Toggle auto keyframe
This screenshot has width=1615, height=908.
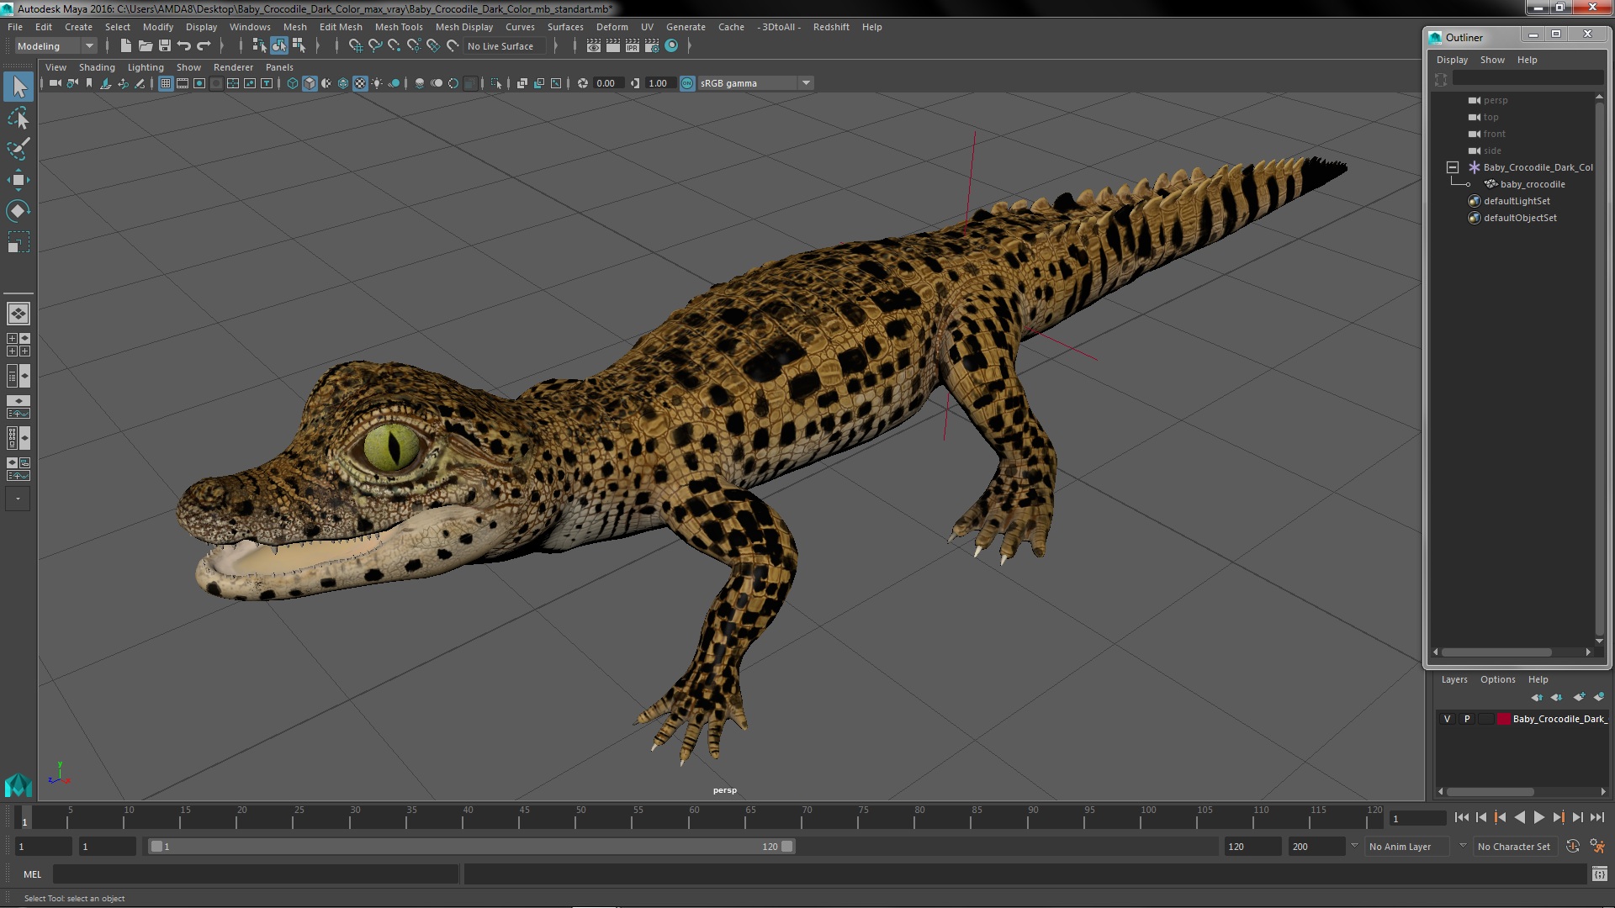coord(1573,847)
